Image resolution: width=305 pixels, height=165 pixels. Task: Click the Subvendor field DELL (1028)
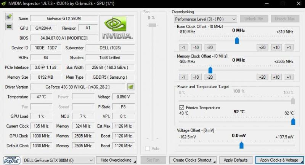[x=110, y=48]
